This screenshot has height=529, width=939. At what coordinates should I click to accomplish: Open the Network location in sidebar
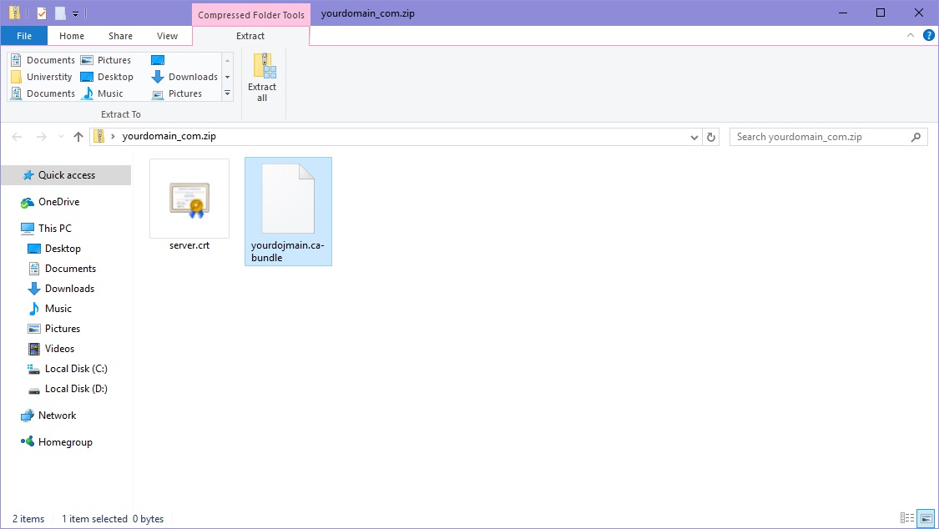pyautogui.click(x=57, y=416)
